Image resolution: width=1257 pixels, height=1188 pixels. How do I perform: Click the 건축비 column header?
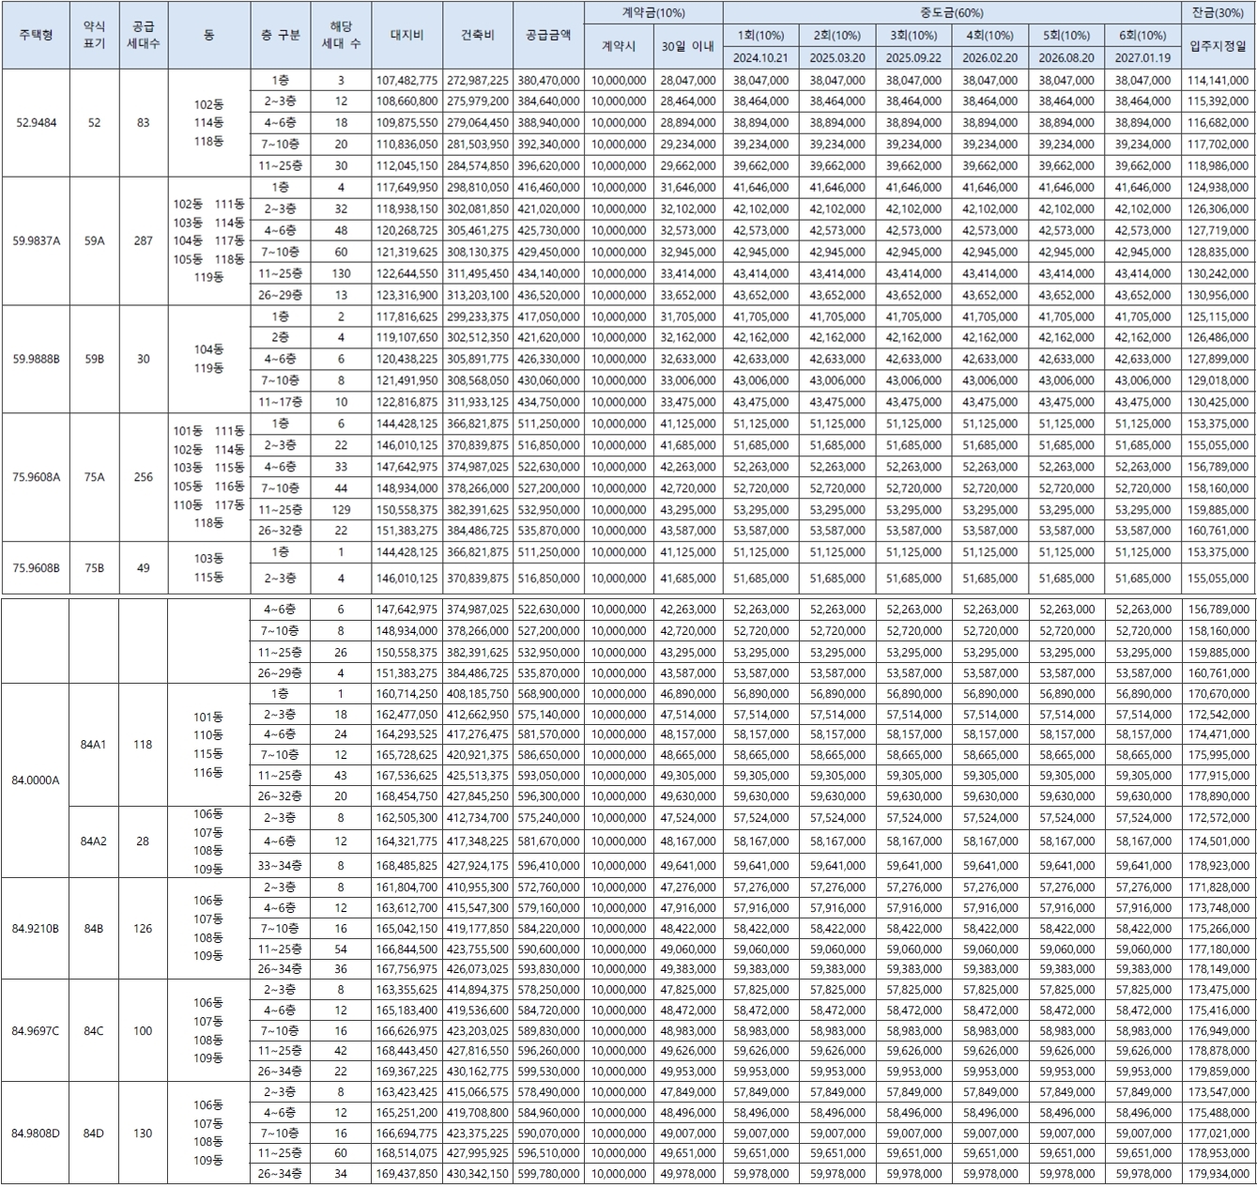tap(477, 35)
